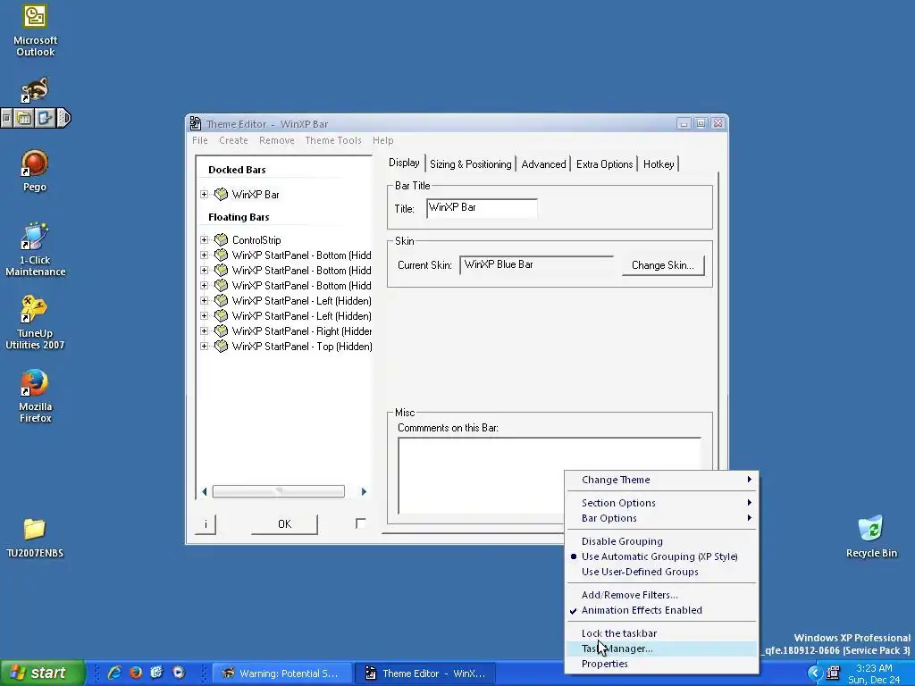Click Theme Editor taskbar button

tap(425, 673)
